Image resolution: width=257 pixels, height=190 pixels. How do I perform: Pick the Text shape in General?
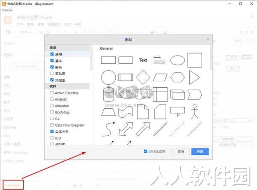tap(143, 60)
